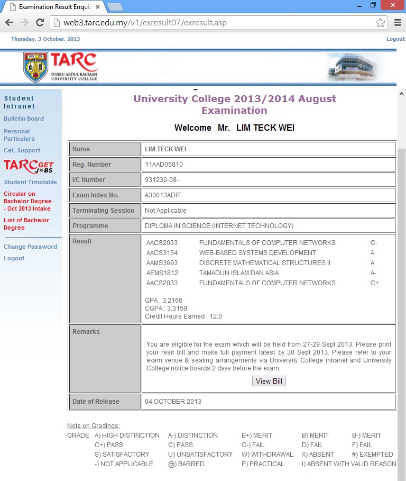Viewport: 406px width, 481px height.
Task: Click the release date 04 OCTOBER 2013
Action: tap(173, 402)
